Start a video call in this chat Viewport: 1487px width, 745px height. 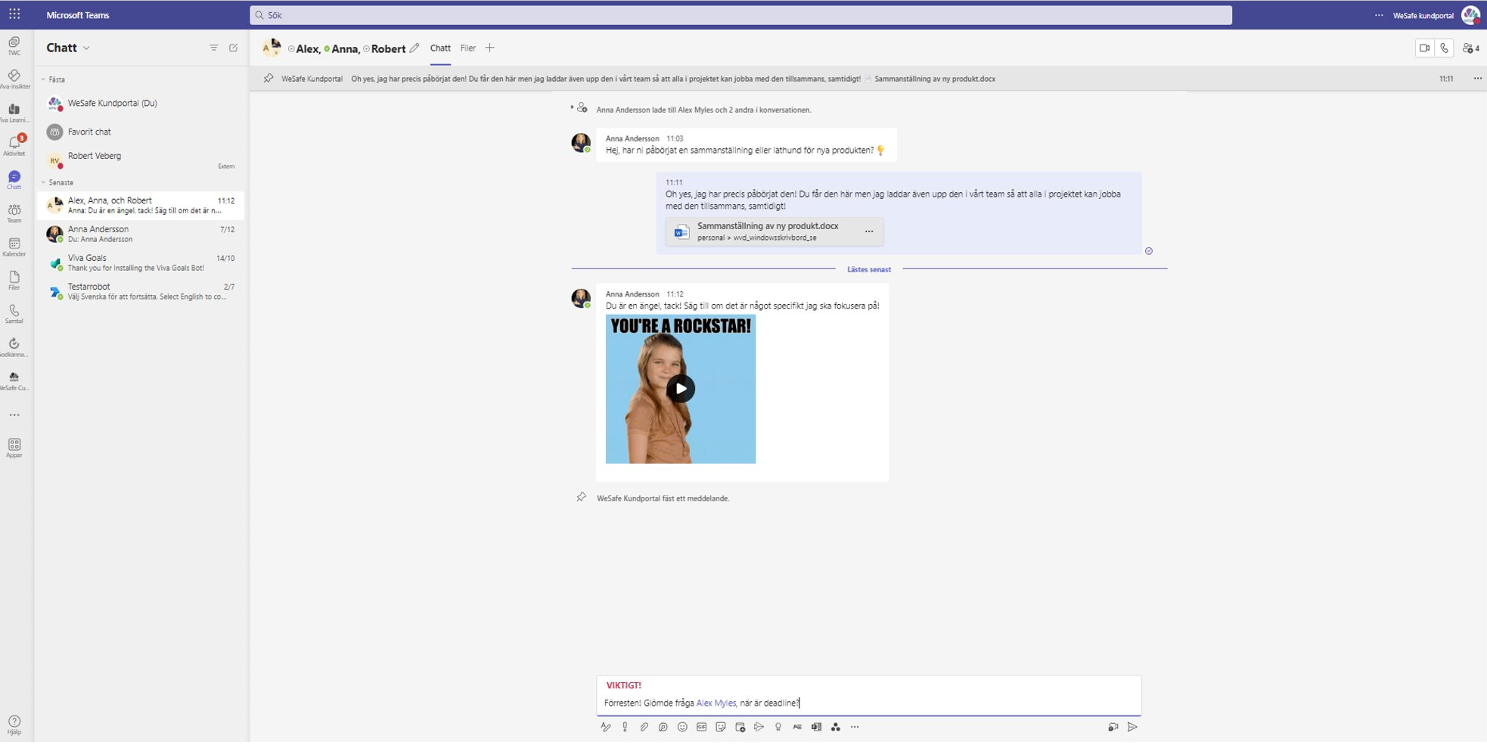pos(1424,48)
